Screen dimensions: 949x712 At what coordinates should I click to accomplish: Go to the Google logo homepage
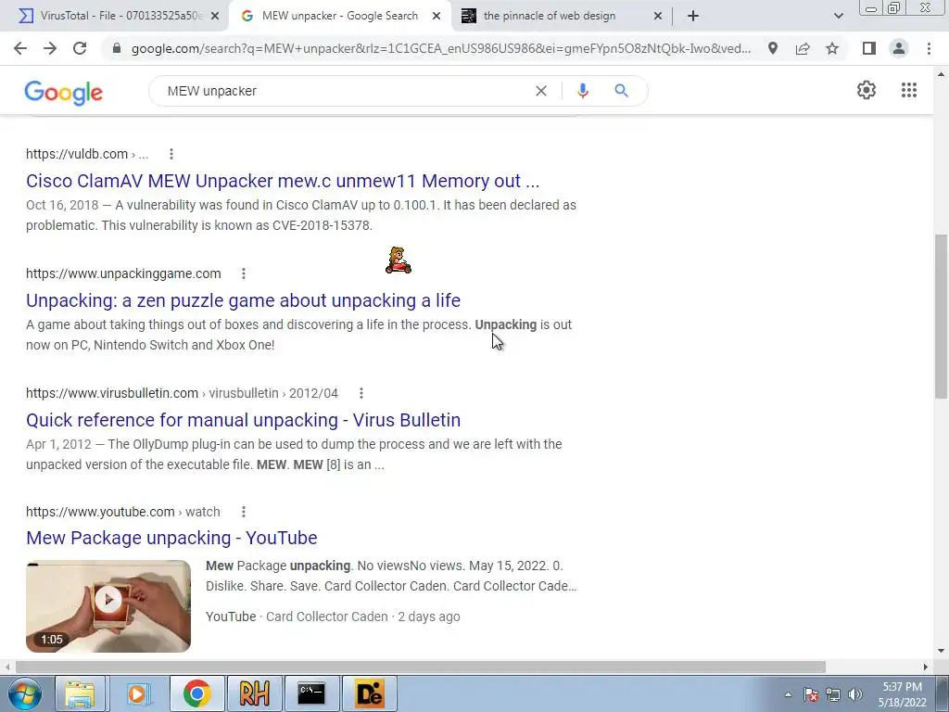click(64, 93)
